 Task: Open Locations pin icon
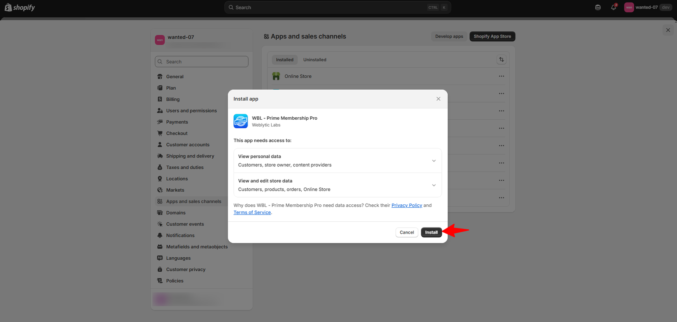pos(160,179)
